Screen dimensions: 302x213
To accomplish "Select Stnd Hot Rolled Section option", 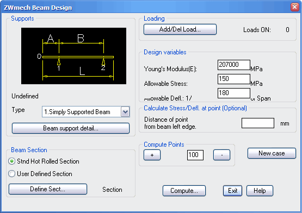I will click(44, 161).
